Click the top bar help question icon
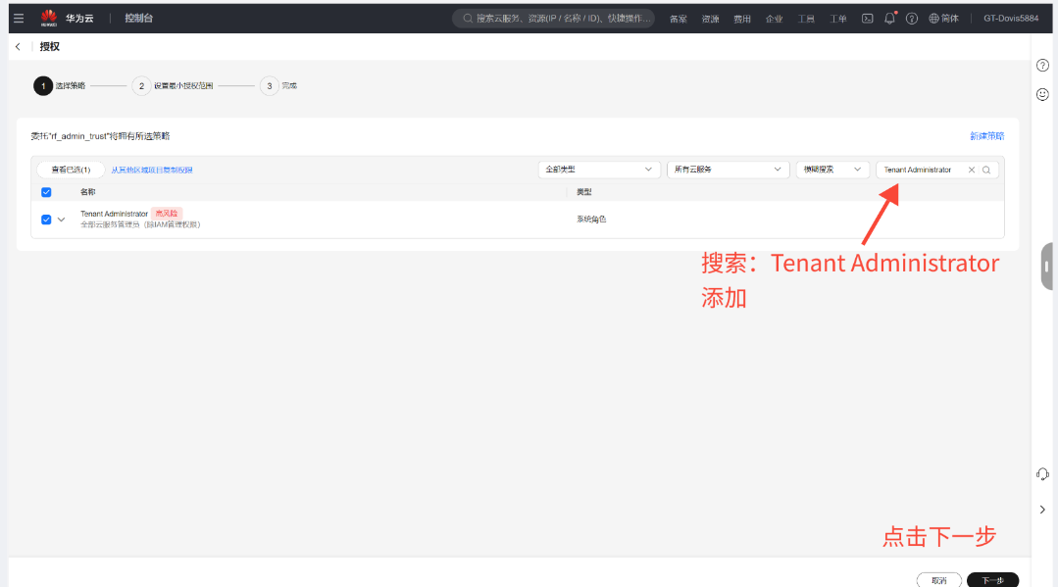This screenshot has height=587, width=1058. point(912,18)
